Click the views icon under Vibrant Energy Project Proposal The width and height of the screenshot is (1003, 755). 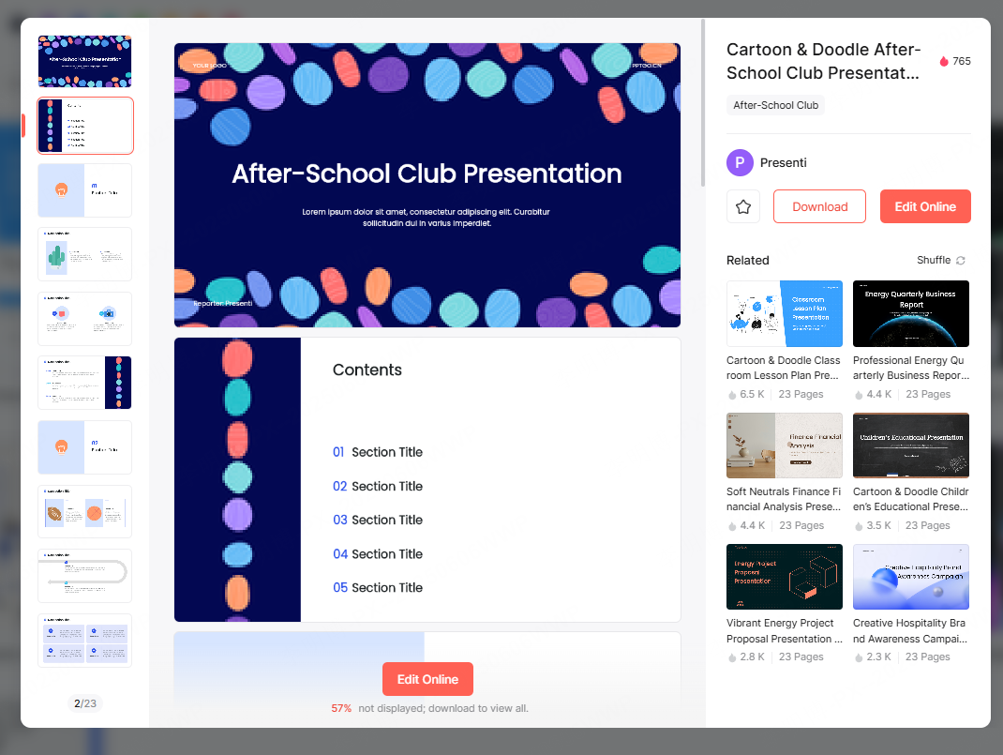(x=730, y=657)
